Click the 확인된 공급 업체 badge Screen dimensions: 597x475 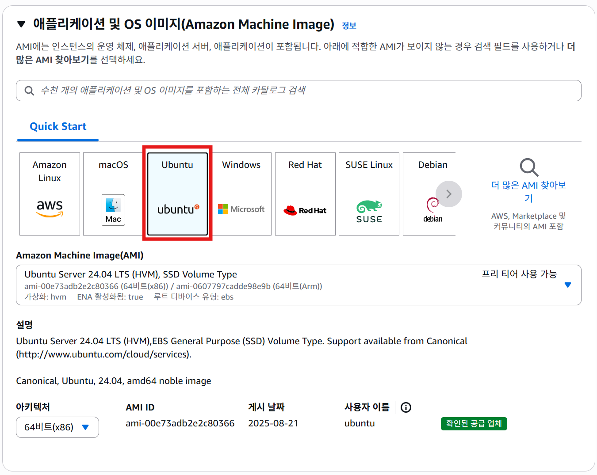(x=474, y=424)
